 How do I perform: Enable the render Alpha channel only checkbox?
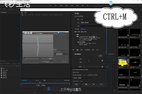tap(88, 75)
